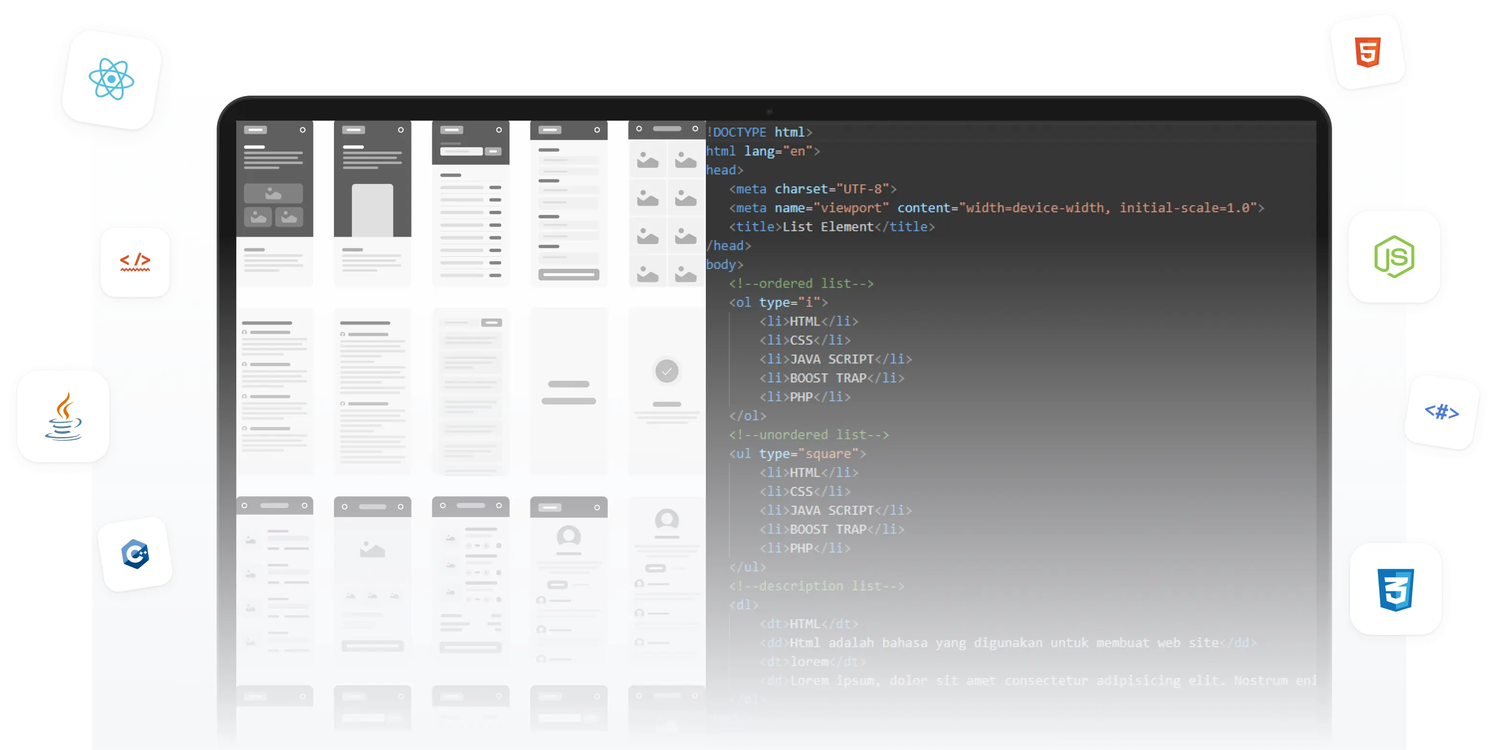Click the gray checkmark circle in wireframe

tap(667, 371)
